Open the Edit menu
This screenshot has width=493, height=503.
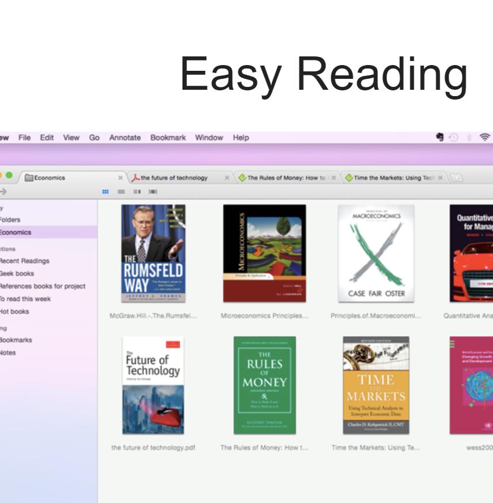pos(47,138)
